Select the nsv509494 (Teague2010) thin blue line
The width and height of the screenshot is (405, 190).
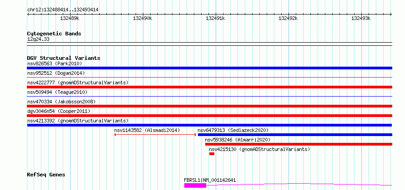(209, 96)
